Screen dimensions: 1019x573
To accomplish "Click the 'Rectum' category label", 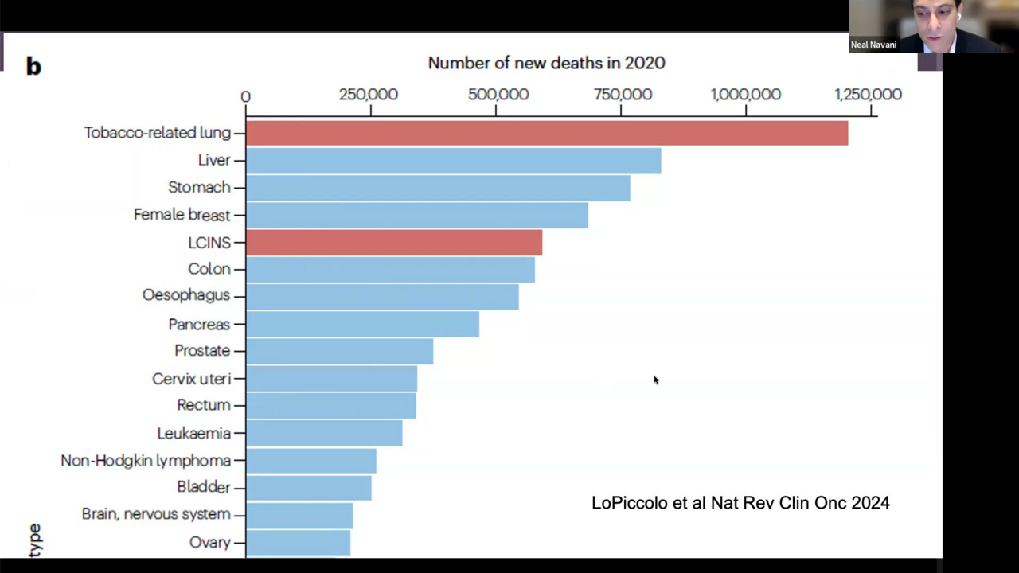I will [204, 405].
